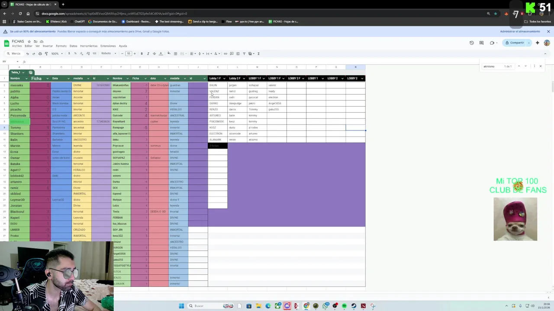This screenshot has height=311, width=554.
Task: Open Tabla_1 table name dropdown
Action: (x=23, y=72)
